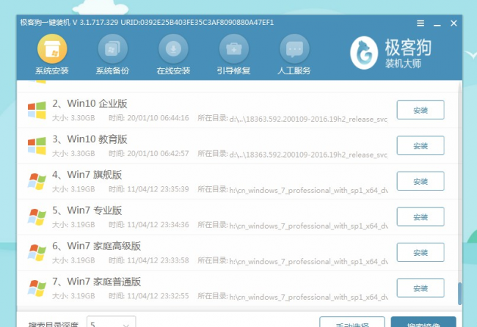Click the time '11/04/12 23:33:58'
This screenshot has height=327, width=477.
point(158,260)
